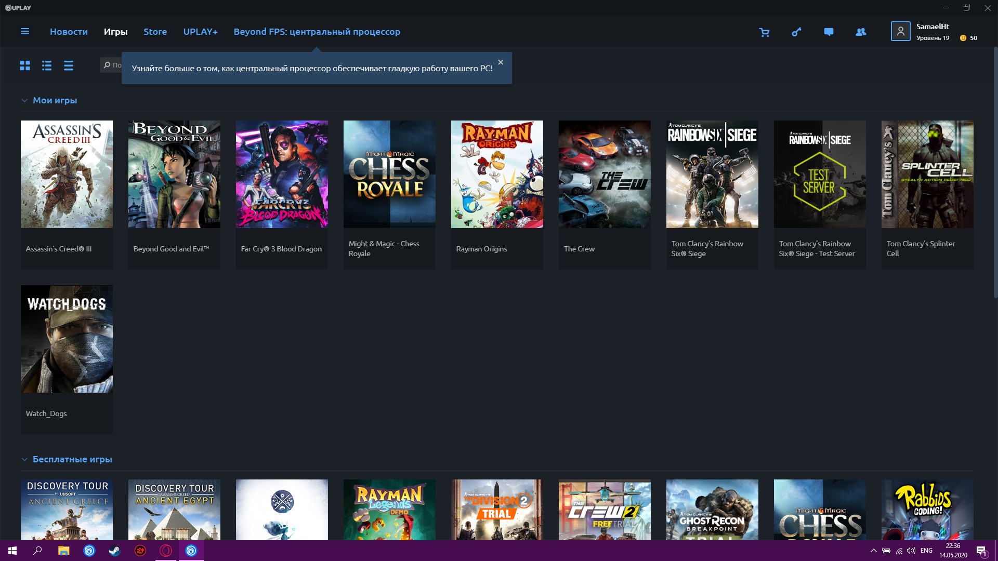Open the chat messages icon

[829, 32]
